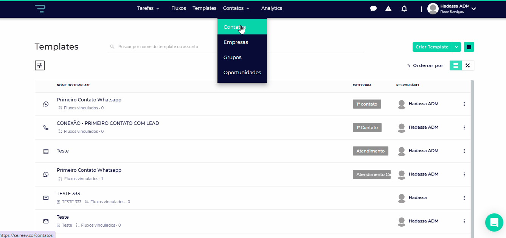The width and height of the screenshot is (506, 238).
Task: Open the more options for the TESTE 333 row
Action: point(464,198)
